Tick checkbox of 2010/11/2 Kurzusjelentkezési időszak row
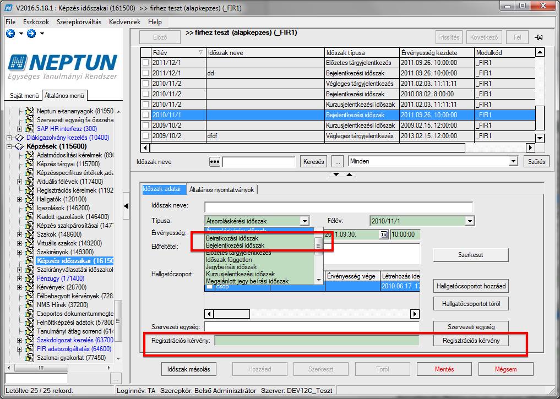Image resolution: width=560 pixels, height=399 pixels. click(146, 105)
